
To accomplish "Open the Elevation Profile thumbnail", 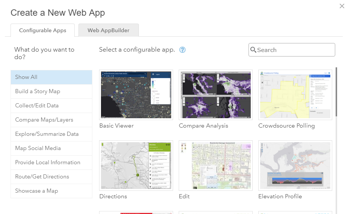I will tap(295, 165).
